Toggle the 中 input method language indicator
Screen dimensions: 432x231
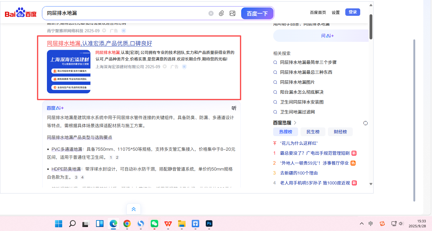point(371,224)
